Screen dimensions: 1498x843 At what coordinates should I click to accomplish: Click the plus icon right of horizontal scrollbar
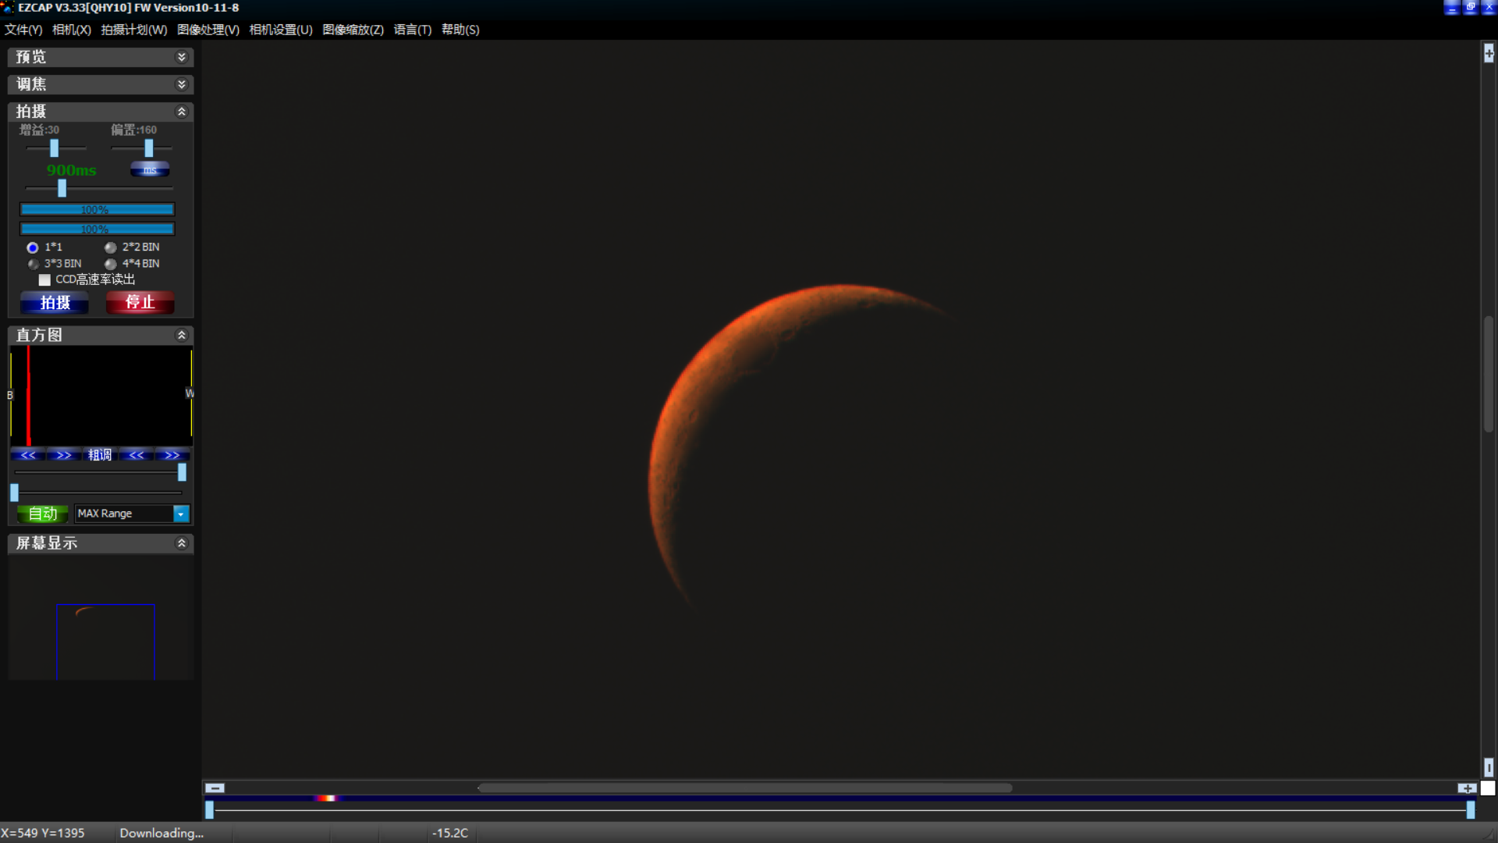[x=1467, y=788]
